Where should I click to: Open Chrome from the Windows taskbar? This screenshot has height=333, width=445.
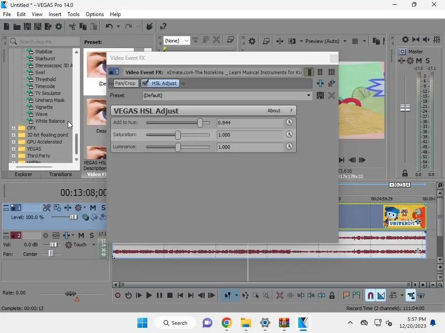tap(226, 323)
